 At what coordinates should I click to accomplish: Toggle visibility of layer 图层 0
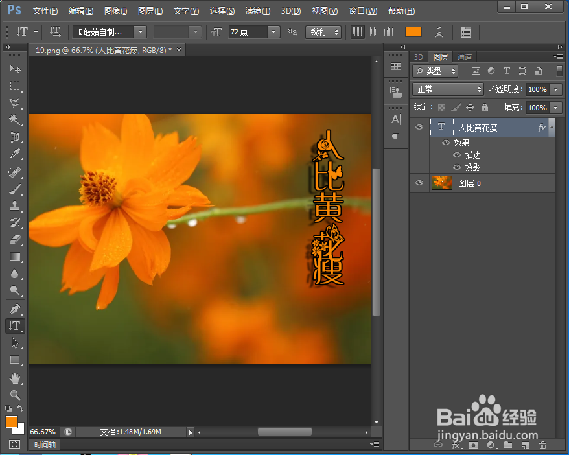[419, 183]
